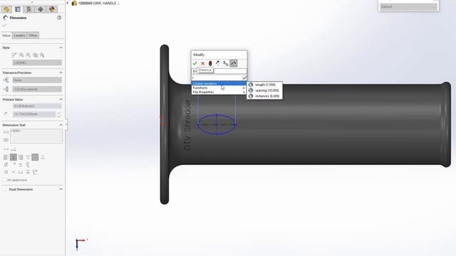Screen dimensions: 456x256
Task: Decrease primary value with down spinner
Action: tap(58, 116)
